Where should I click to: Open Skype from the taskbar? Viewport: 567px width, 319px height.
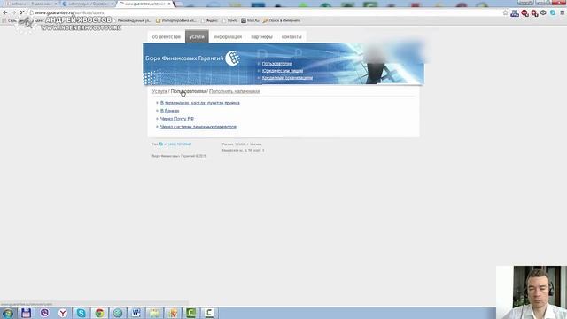[x=81, y=313]
